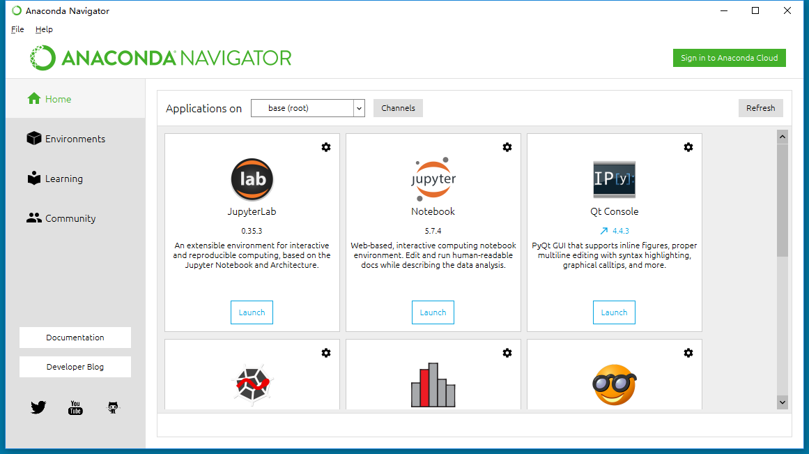The image size is (809, 454).
Task: Switch to the Environments tab
Action: point(75,139)
